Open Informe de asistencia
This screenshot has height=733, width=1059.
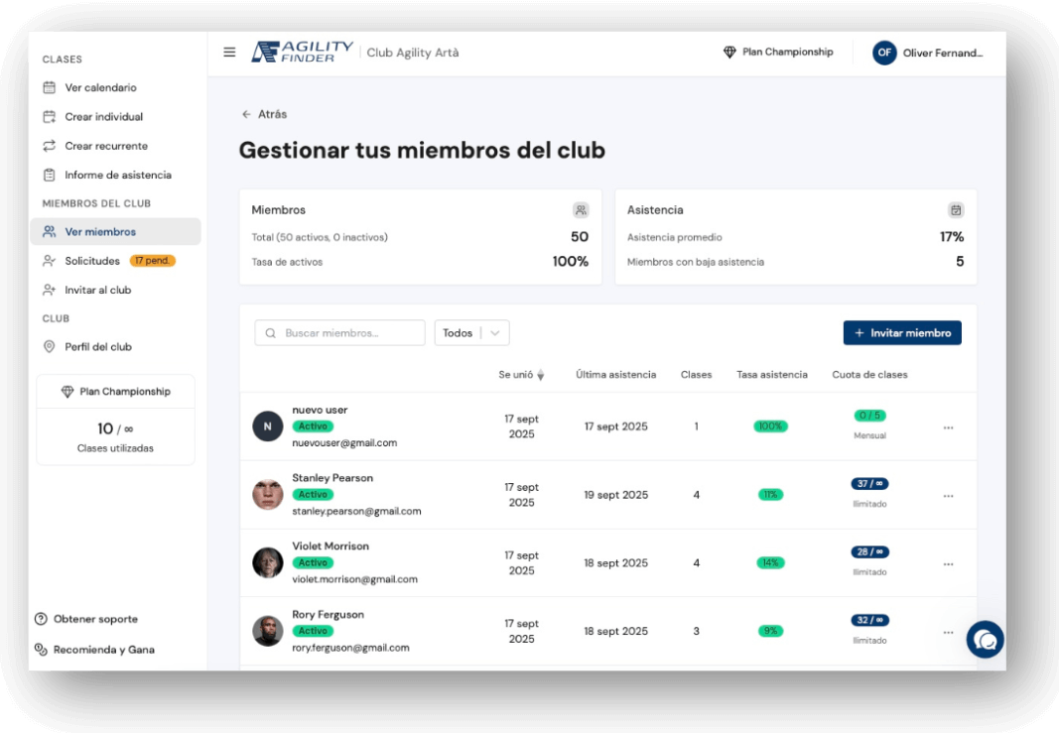point(115,175)
